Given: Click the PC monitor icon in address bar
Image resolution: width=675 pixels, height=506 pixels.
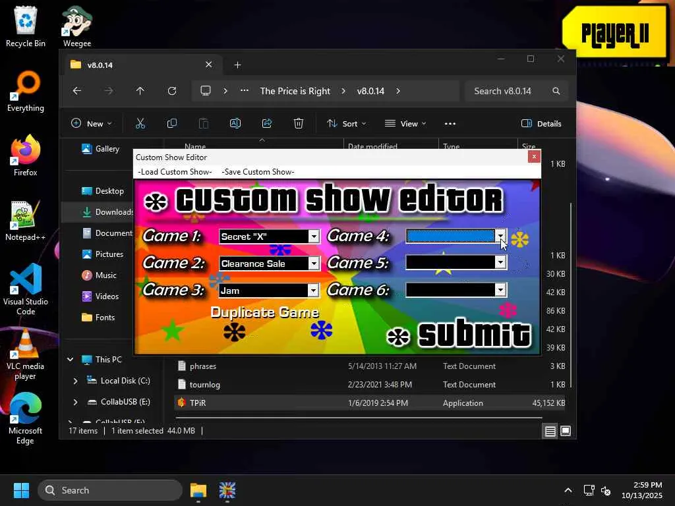Looking at the screenshot, I should (206, 91).
